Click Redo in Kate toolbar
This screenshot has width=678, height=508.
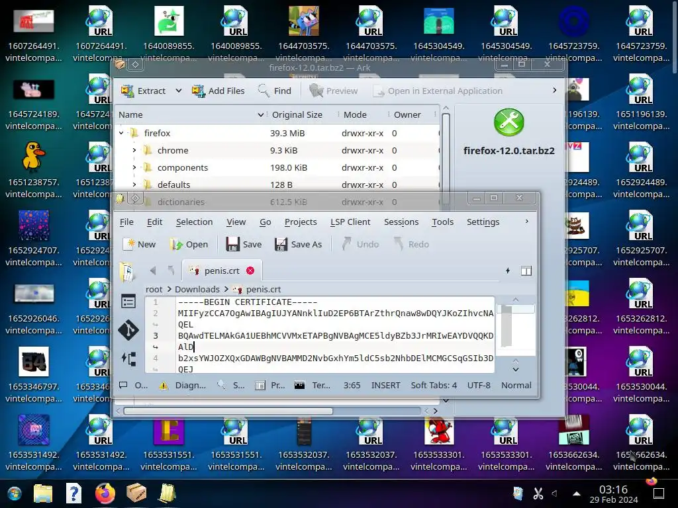(x=411, y=245)
